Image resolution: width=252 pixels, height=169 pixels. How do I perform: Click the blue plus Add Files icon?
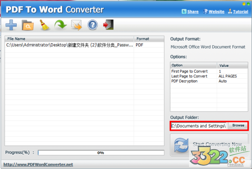tap(11, 25)
